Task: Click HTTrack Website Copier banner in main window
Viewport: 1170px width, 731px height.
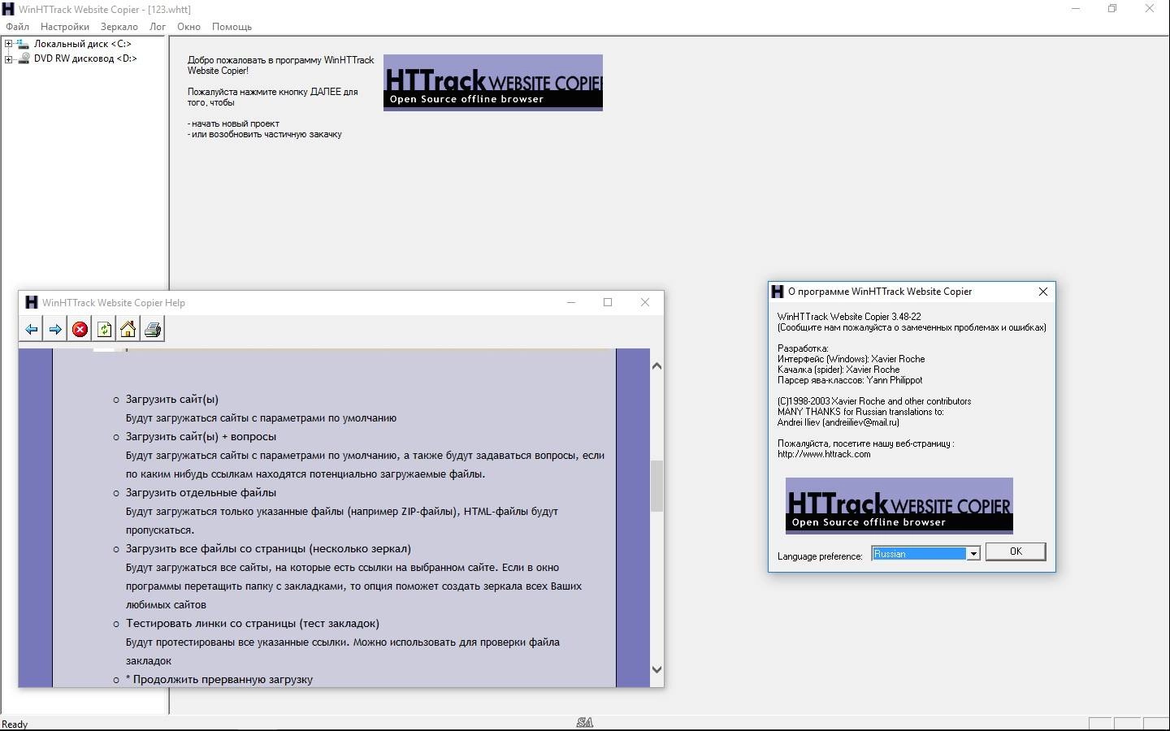Action: click(x=493, y=83)
